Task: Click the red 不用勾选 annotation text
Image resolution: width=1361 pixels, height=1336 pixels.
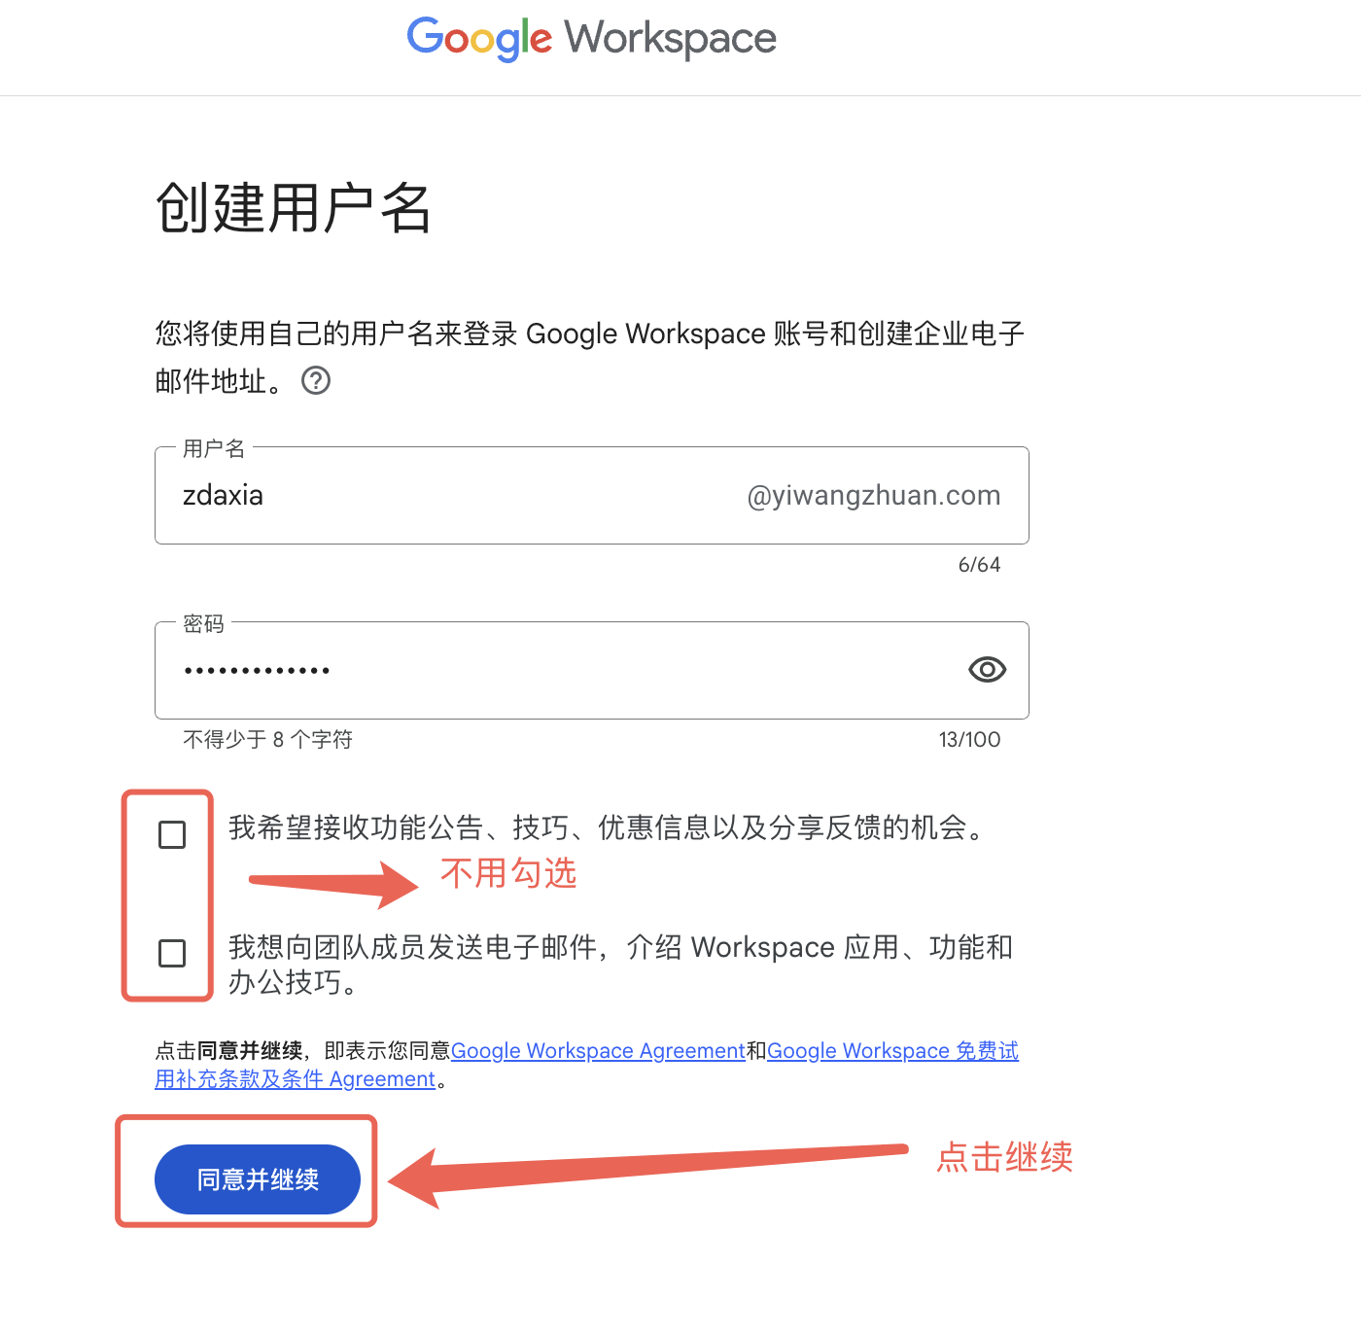Action: click(x=508, y=873)
